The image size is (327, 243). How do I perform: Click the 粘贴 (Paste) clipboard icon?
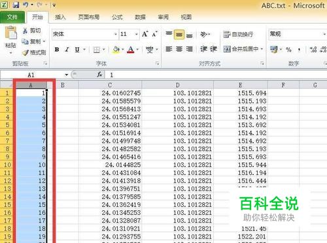(x=10, y=33)
